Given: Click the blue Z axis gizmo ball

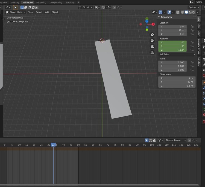Looking at the screenshot, I should (147, 21).
